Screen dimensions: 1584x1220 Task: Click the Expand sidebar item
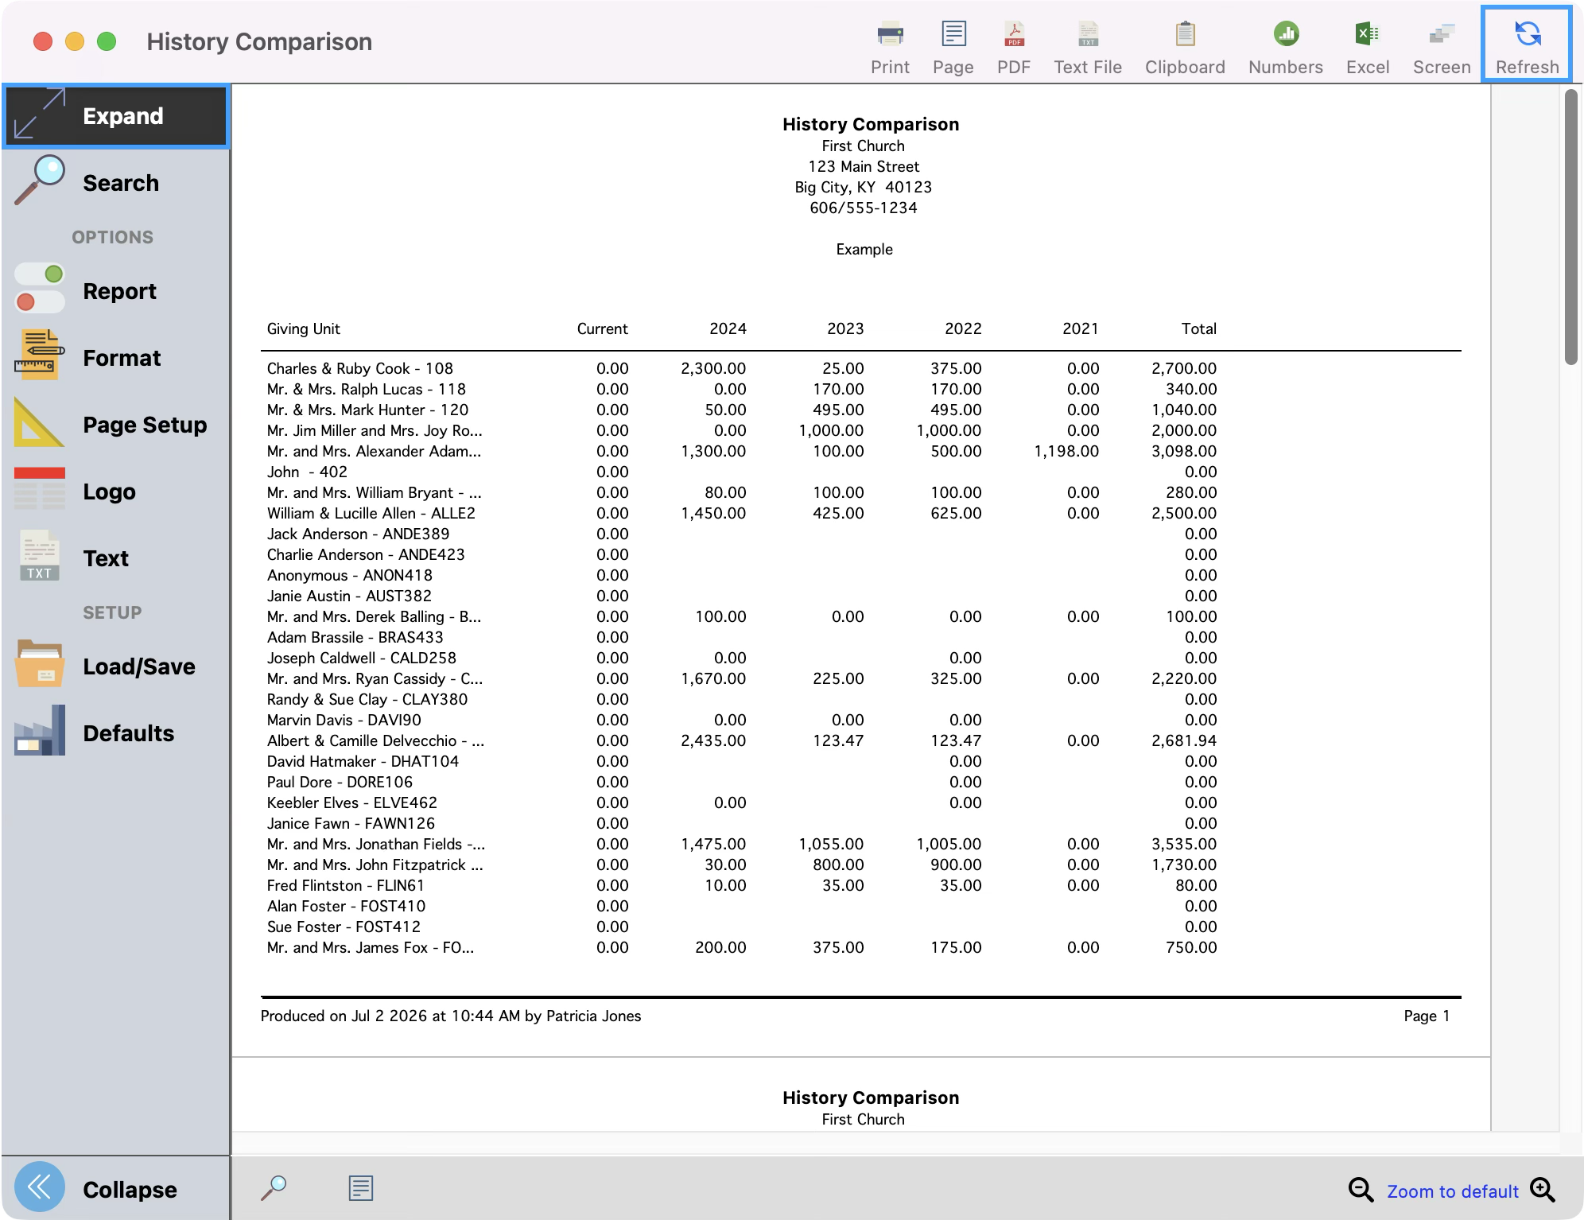(117, 116)
